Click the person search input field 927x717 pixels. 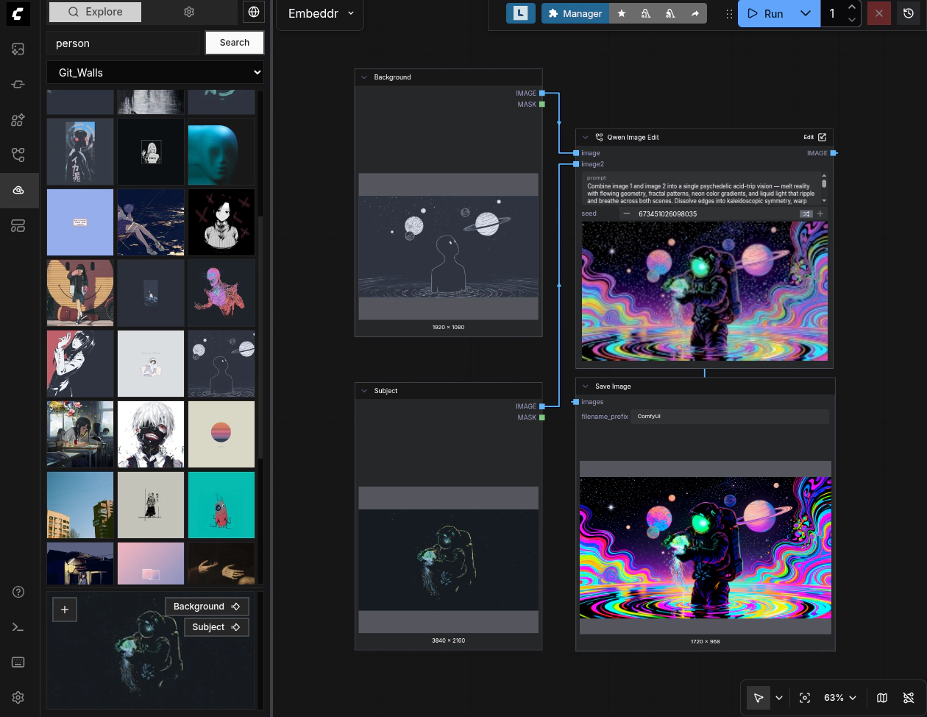(x=123, y=43)
